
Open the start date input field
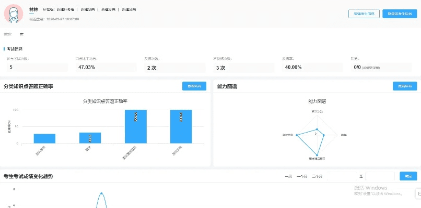(x=342, y=176)
